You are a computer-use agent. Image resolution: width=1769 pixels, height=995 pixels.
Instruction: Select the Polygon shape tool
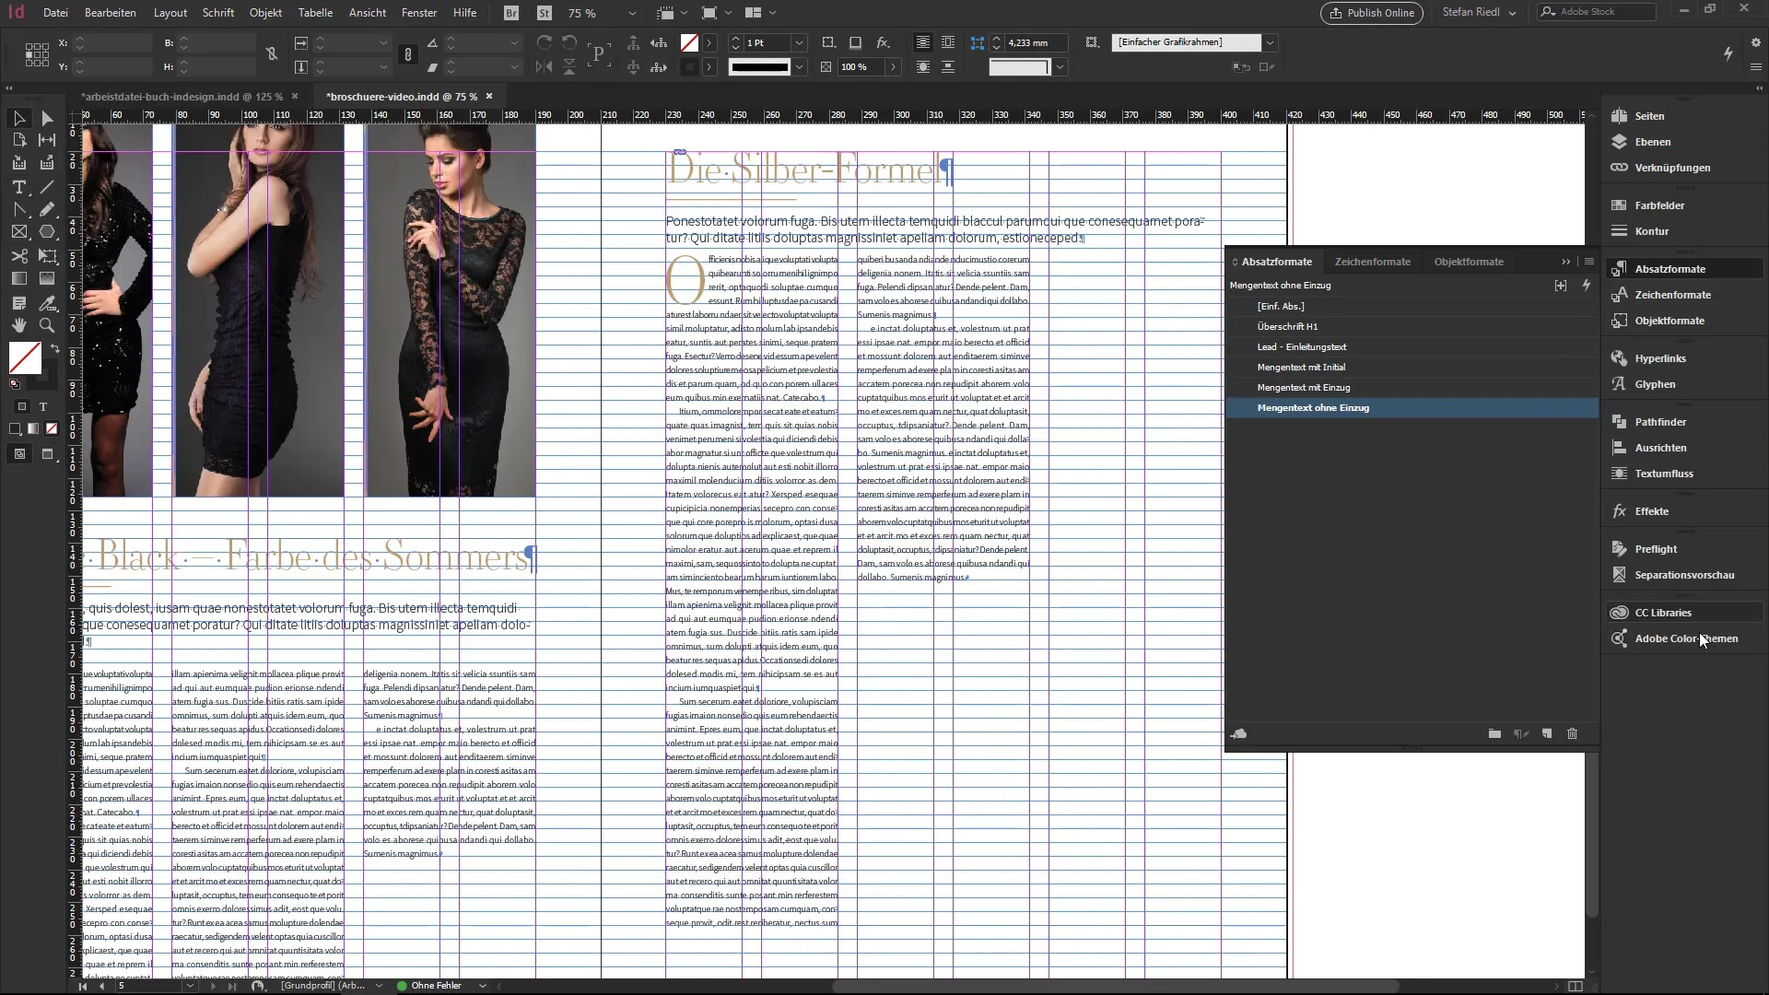pos(47,232)
